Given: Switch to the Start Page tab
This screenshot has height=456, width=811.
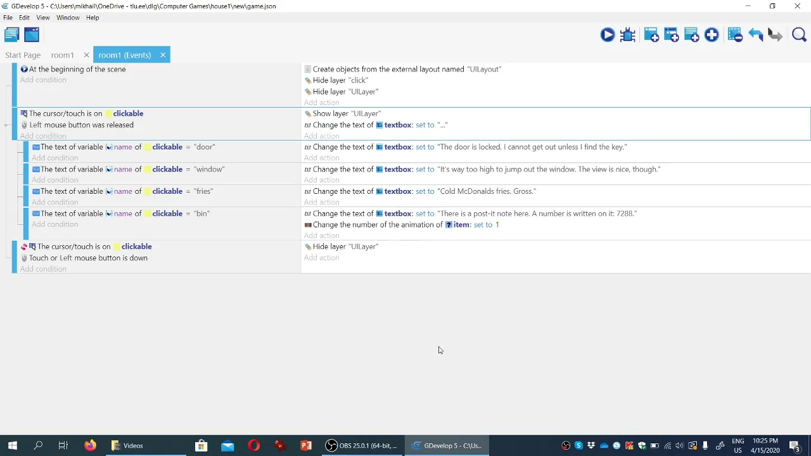Looking at the screenshot, I should [23, 55].
